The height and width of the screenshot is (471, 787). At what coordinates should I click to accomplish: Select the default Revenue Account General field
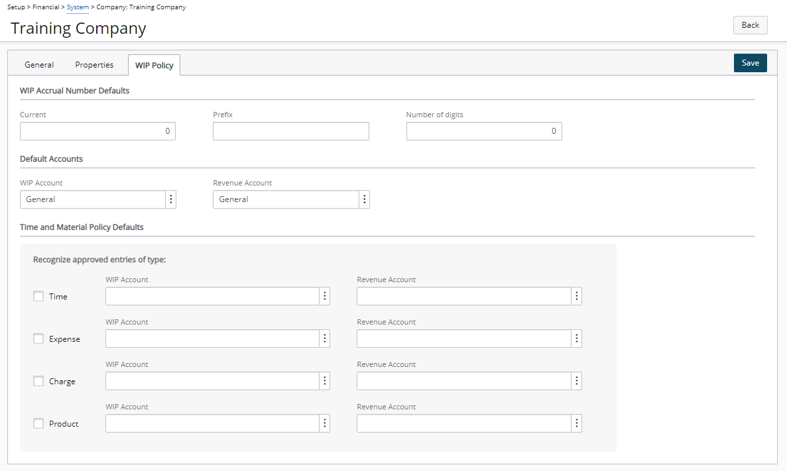coord(286,199)
